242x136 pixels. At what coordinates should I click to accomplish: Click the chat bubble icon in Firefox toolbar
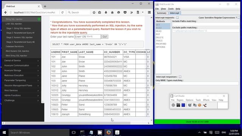118,12
